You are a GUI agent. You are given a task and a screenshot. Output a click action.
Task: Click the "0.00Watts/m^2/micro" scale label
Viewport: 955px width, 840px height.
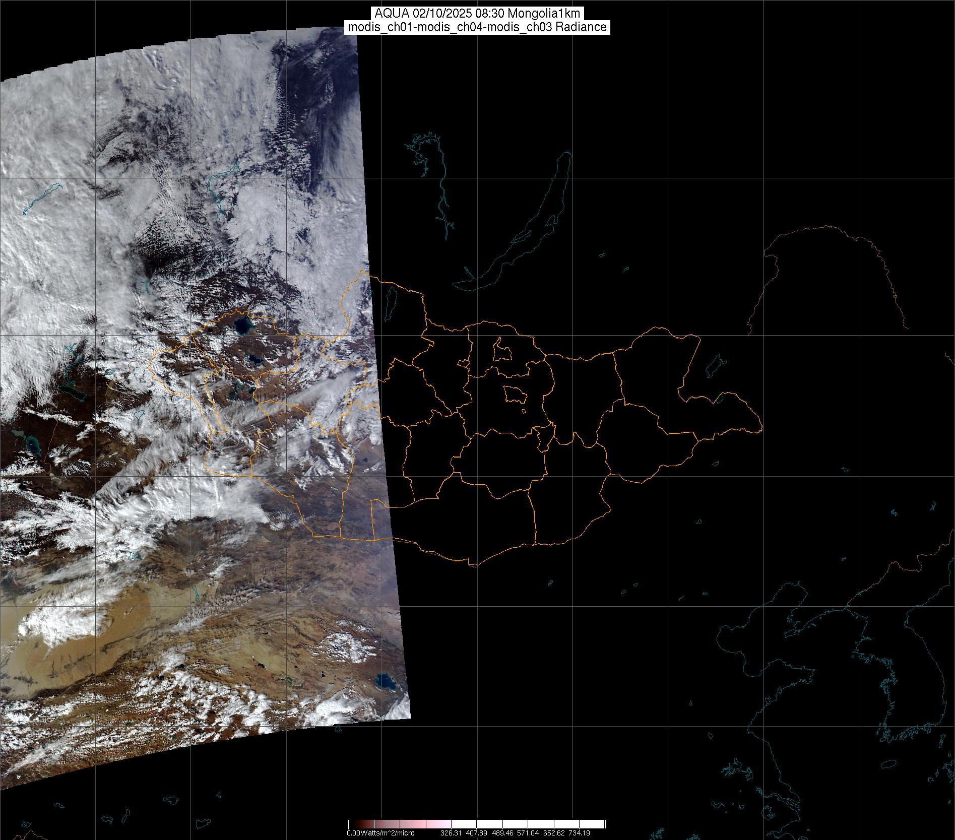coord(380,833)
